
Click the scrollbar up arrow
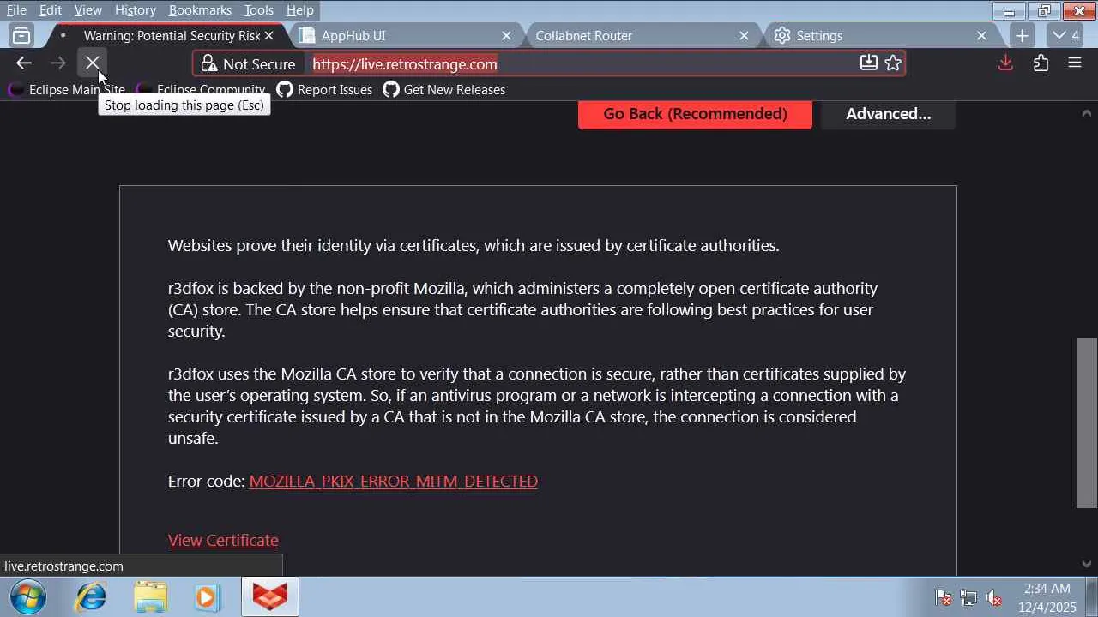(x=1086, y=113)
